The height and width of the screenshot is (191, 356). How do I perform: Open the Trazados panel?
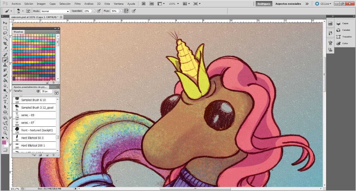tap(344, 37)
